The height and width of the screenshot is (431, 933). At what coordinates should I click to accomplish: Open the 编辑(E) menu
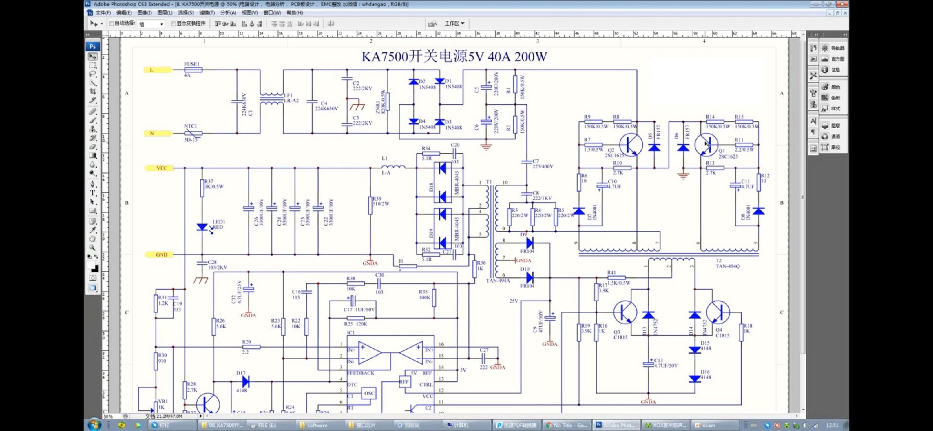coord(124,13)
